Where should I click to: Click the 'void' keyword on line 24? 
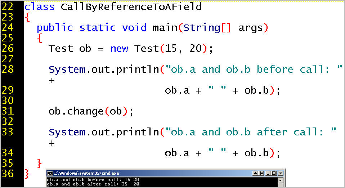tap(134, 28)
